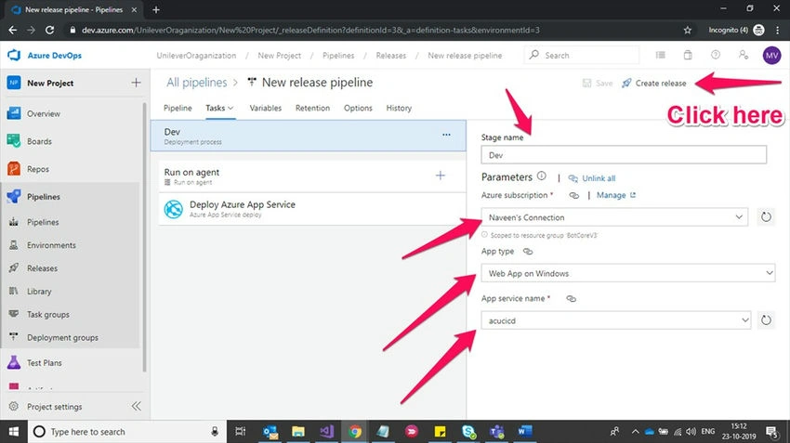Click the Create release button
Image resolution: width=790 pixels, height=443 pixels.
[654, 83]
